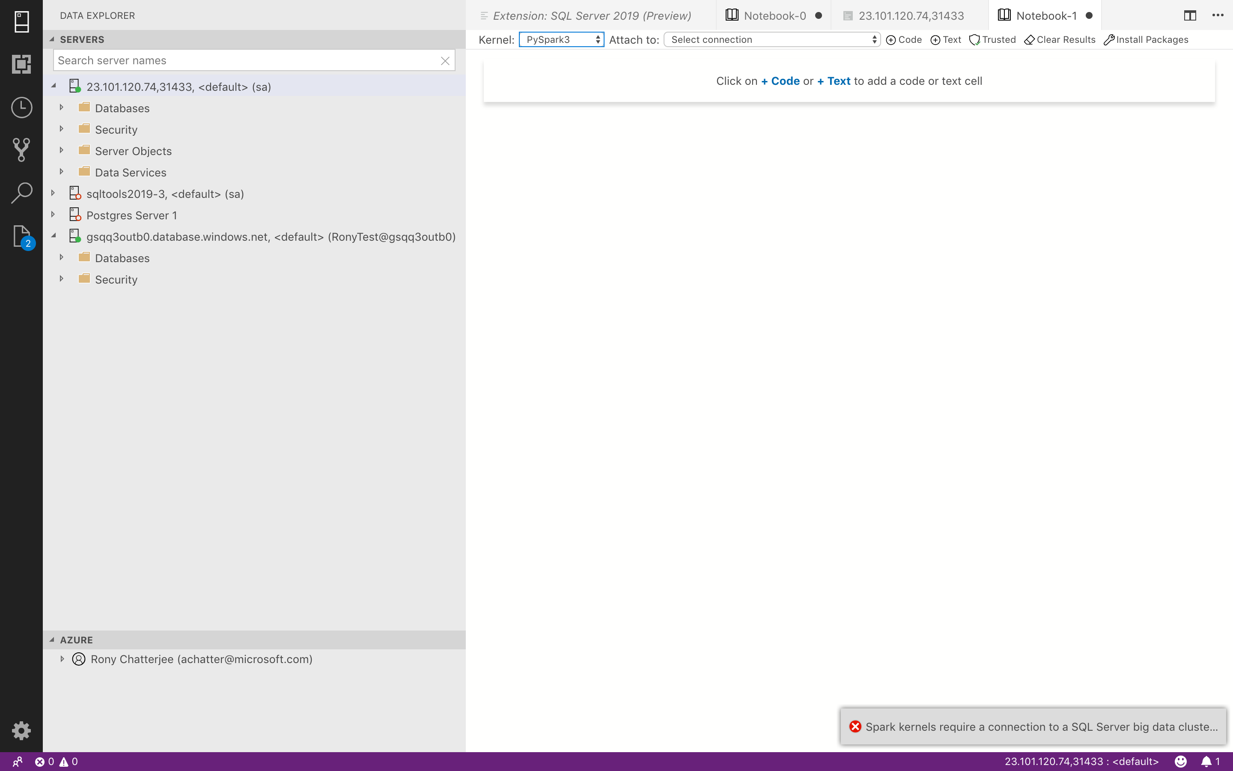The height and width of the screenshot is (771, 1233).
Task: Select the Object Explorer icon in activity bar
Action: pos(21,64)
